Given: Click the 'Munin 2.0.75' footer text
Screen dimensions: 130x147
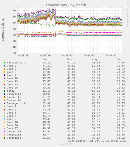Looking at the screenshot, I should pyautogui.click(x=65, y=144).
